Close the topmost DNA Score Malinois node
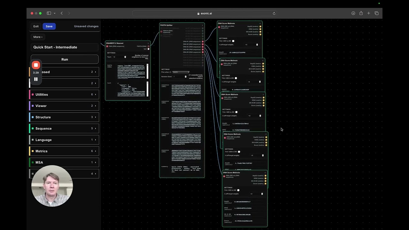 click(x=260, y=23)
